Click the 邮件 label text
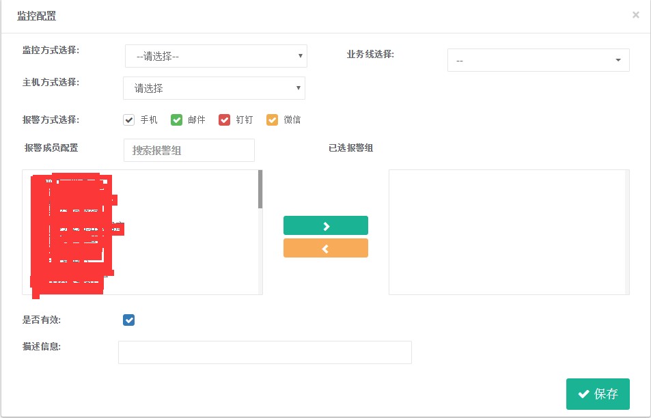 coord(196,120)
